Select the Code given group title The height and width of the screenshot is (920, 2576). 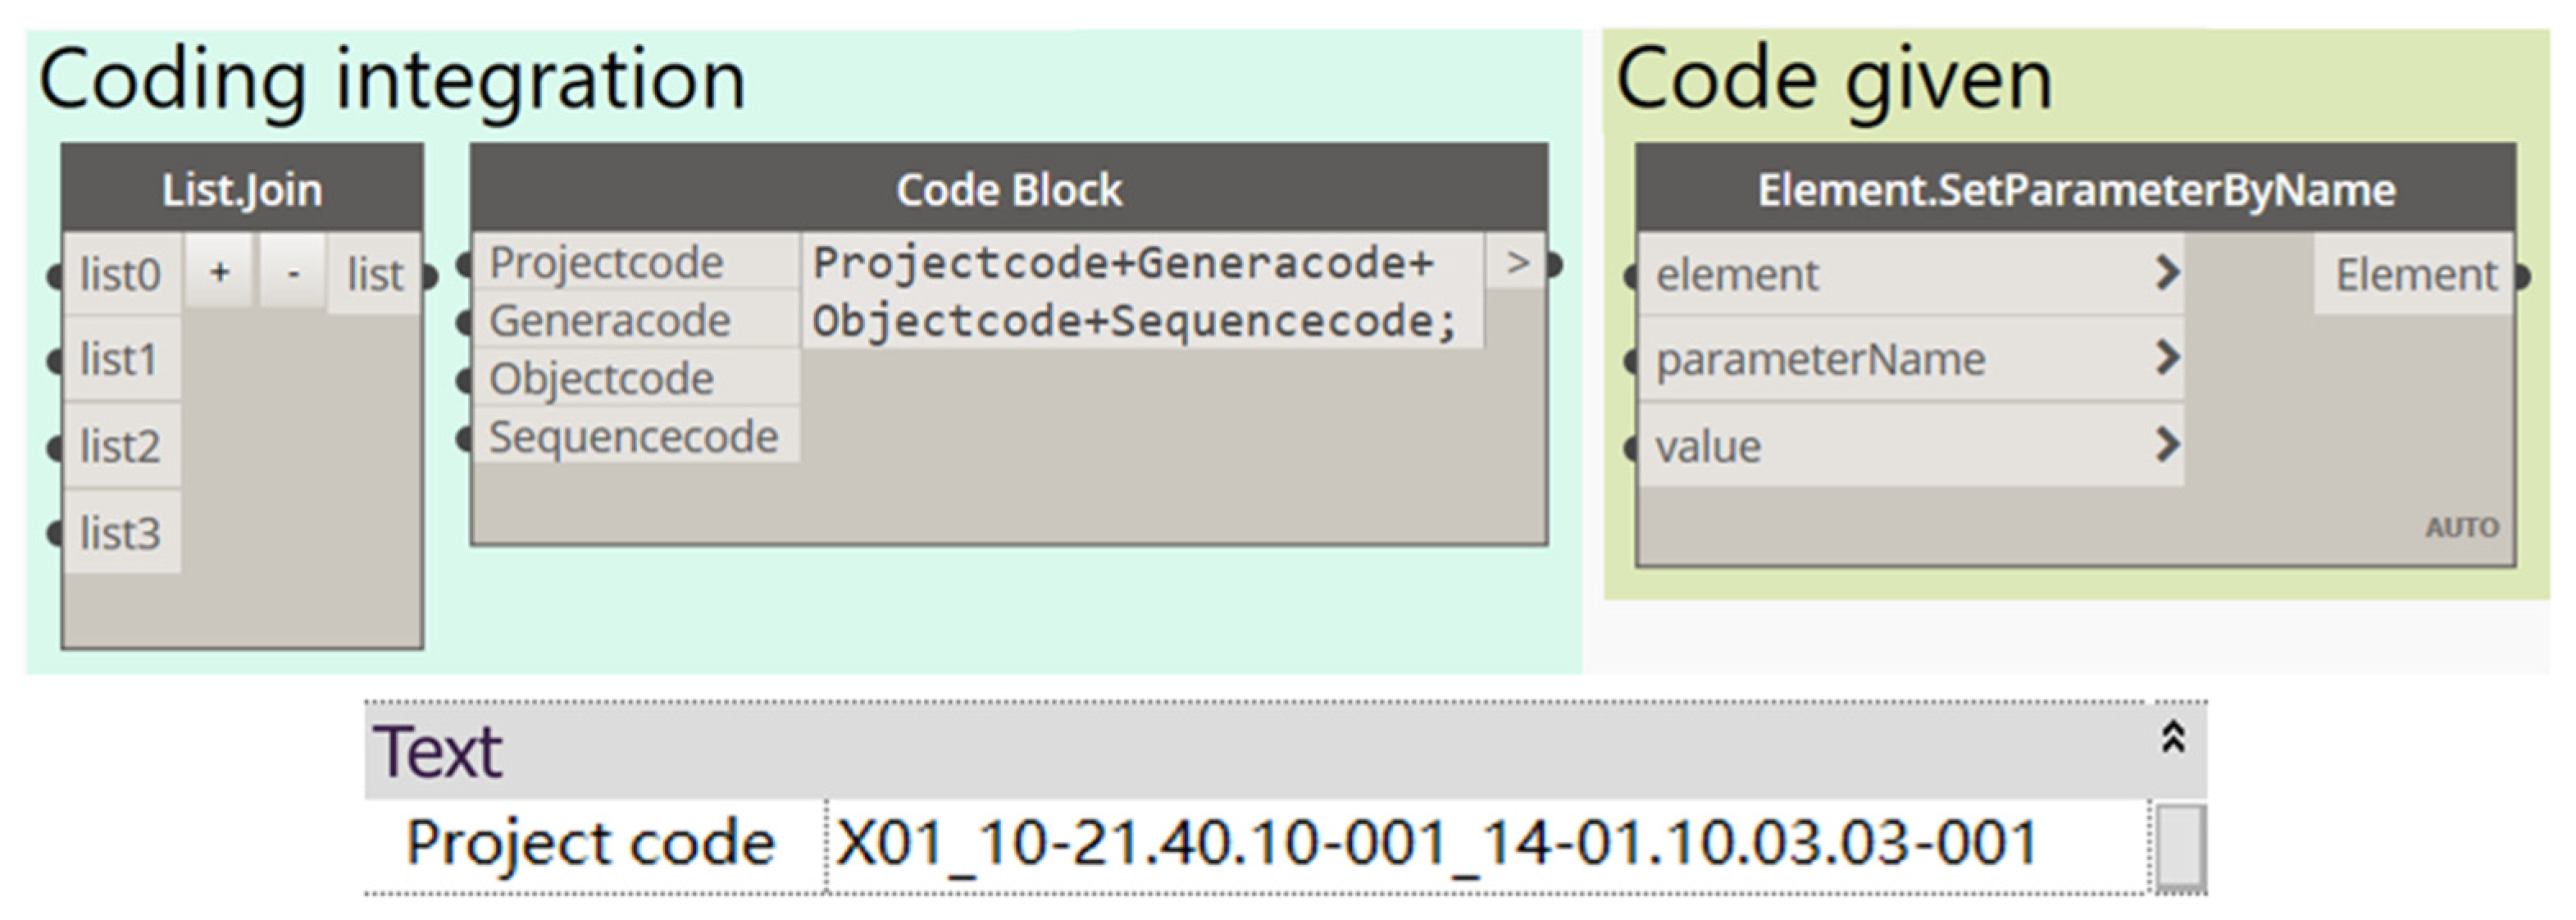(x=1834, y=80)
